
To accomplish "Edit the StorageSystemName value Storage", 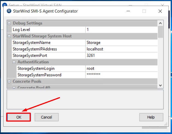I will tap(121, 42).
